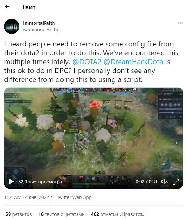Image resolution: width=186 pixels, height=220 pixels.
Task: Click the Твит page header title
Action: click(29, 7)
